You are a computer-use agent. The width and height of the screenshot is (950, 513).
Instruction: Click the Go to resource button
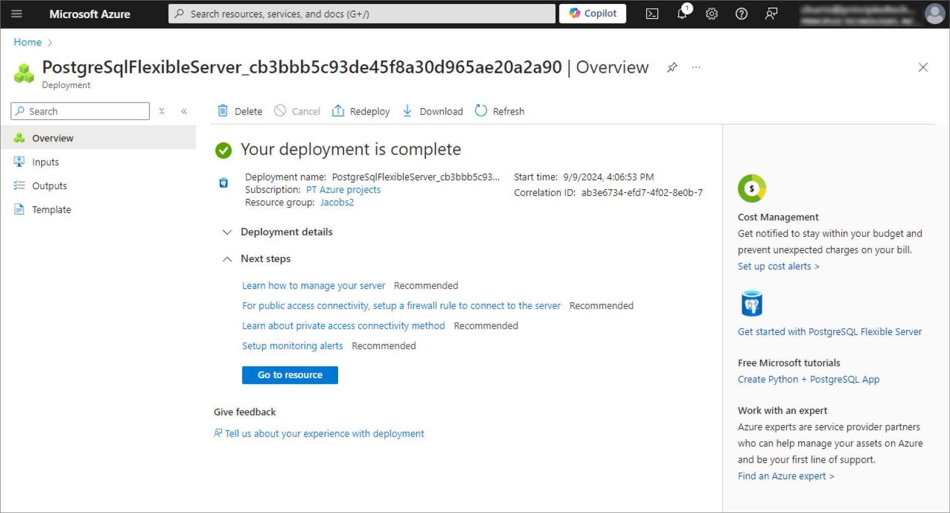(x=290, y=375)
